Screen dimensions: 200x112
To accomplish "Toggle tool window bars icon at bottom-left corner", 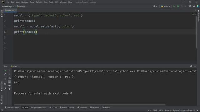I will tap(2, 110).
